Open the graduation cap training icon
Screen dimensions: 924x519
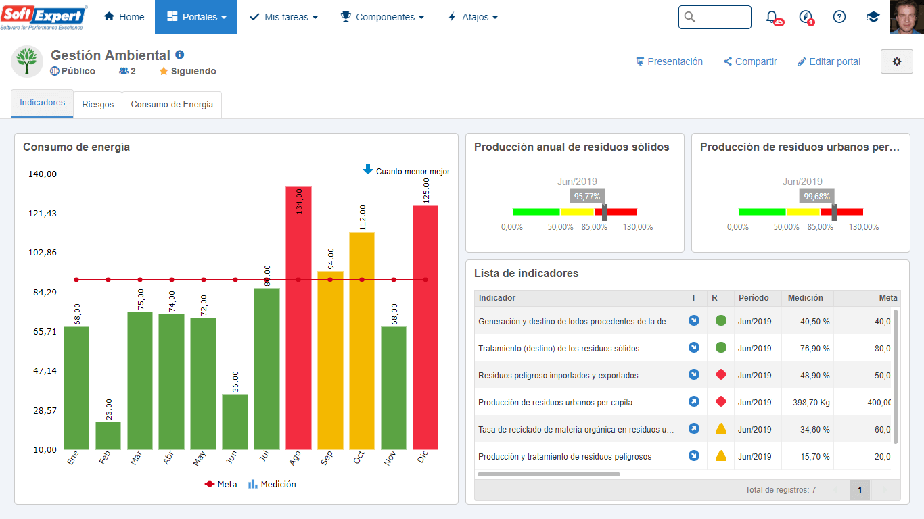[873, 17]
